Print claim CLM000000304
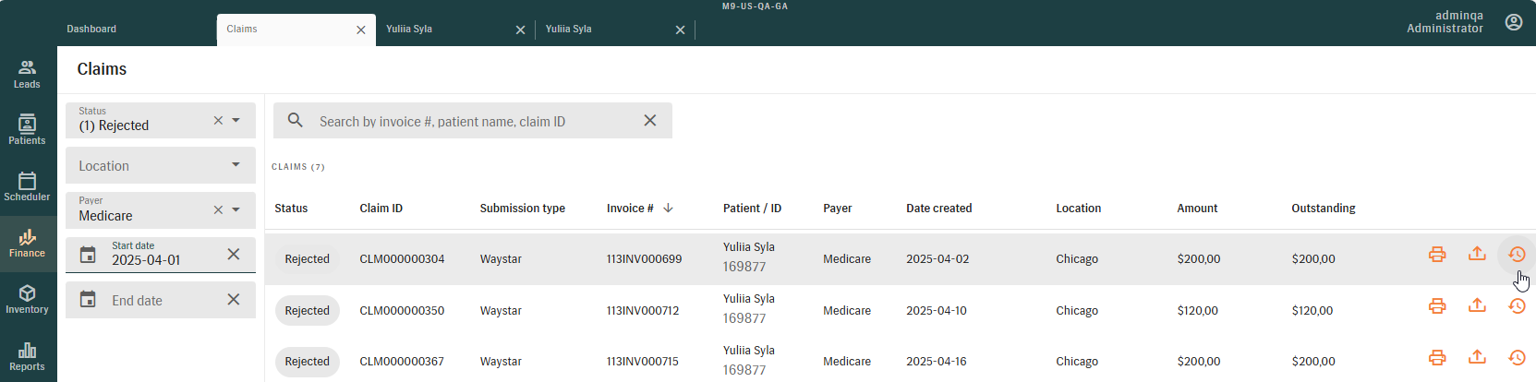 [1437, 255]
